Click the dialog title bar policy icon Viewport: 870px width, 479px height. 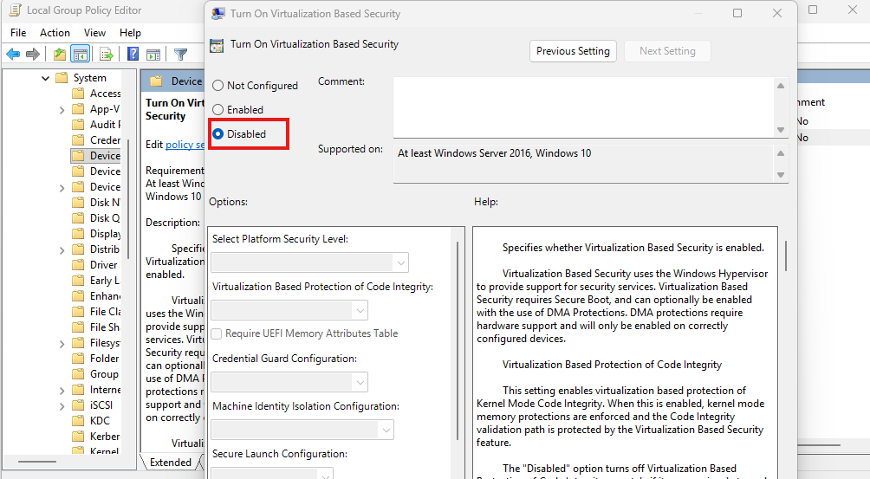(x=218, y=13)
